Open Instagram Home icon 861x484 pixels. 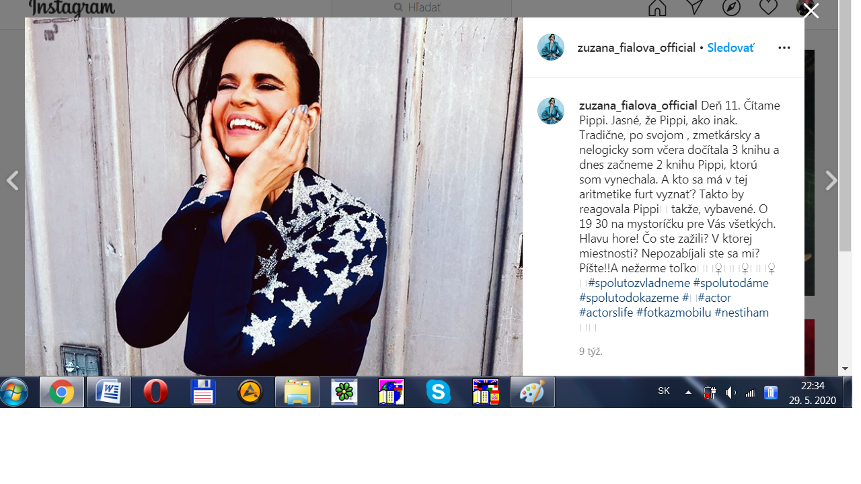(x=657, y=7)
